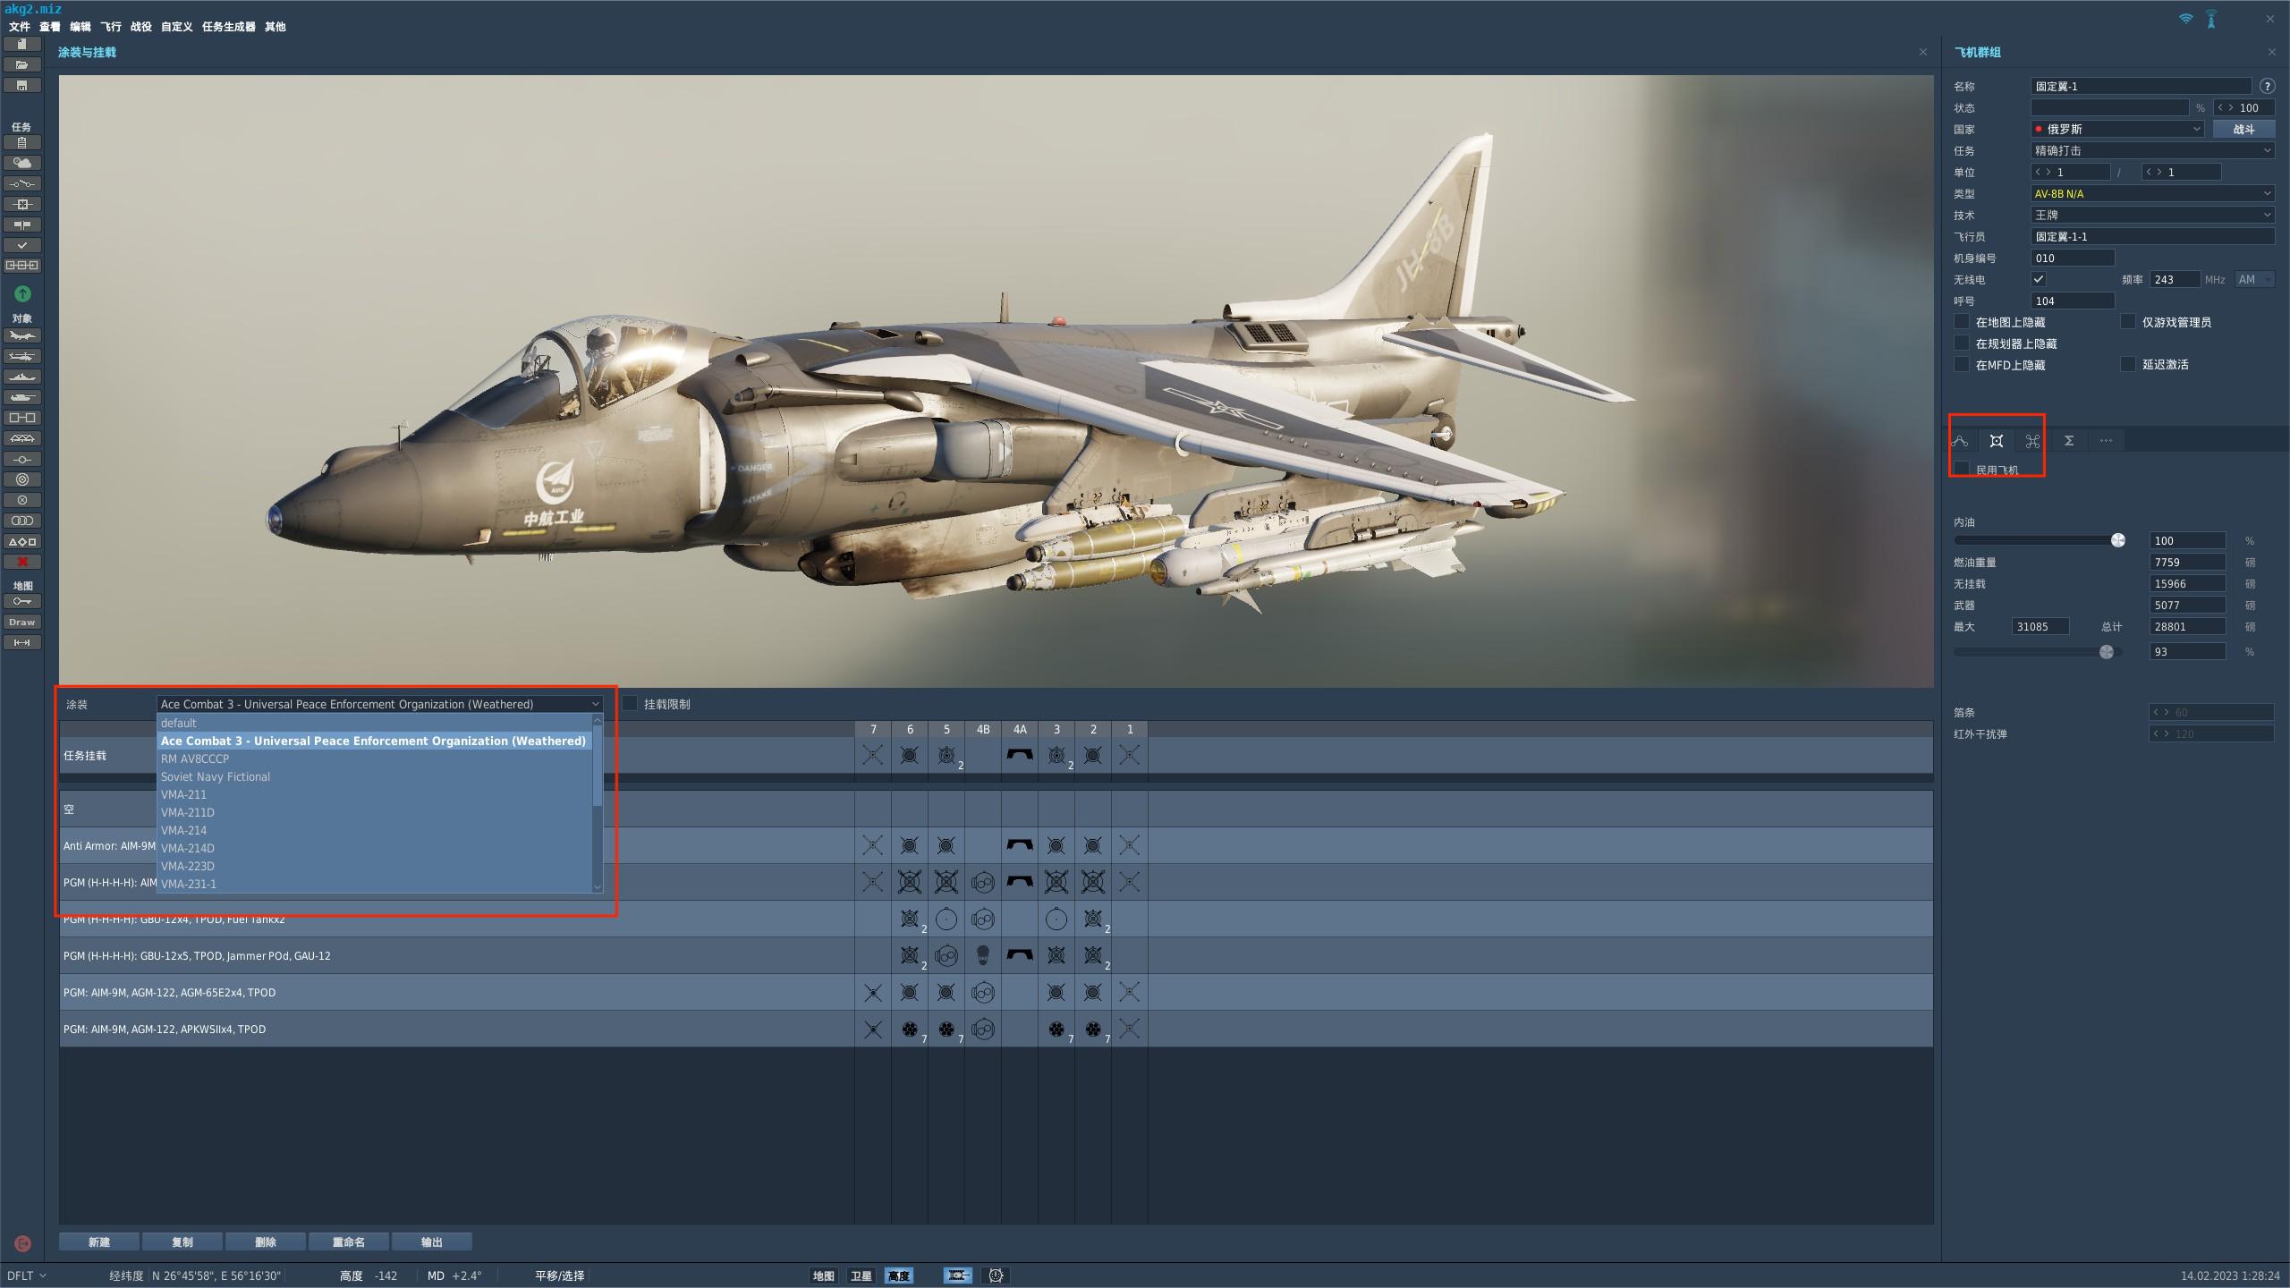This screenshot has height=1288, width=2290.
Task: Open the 任务 task dropdown
Action: click(2152, 150)
